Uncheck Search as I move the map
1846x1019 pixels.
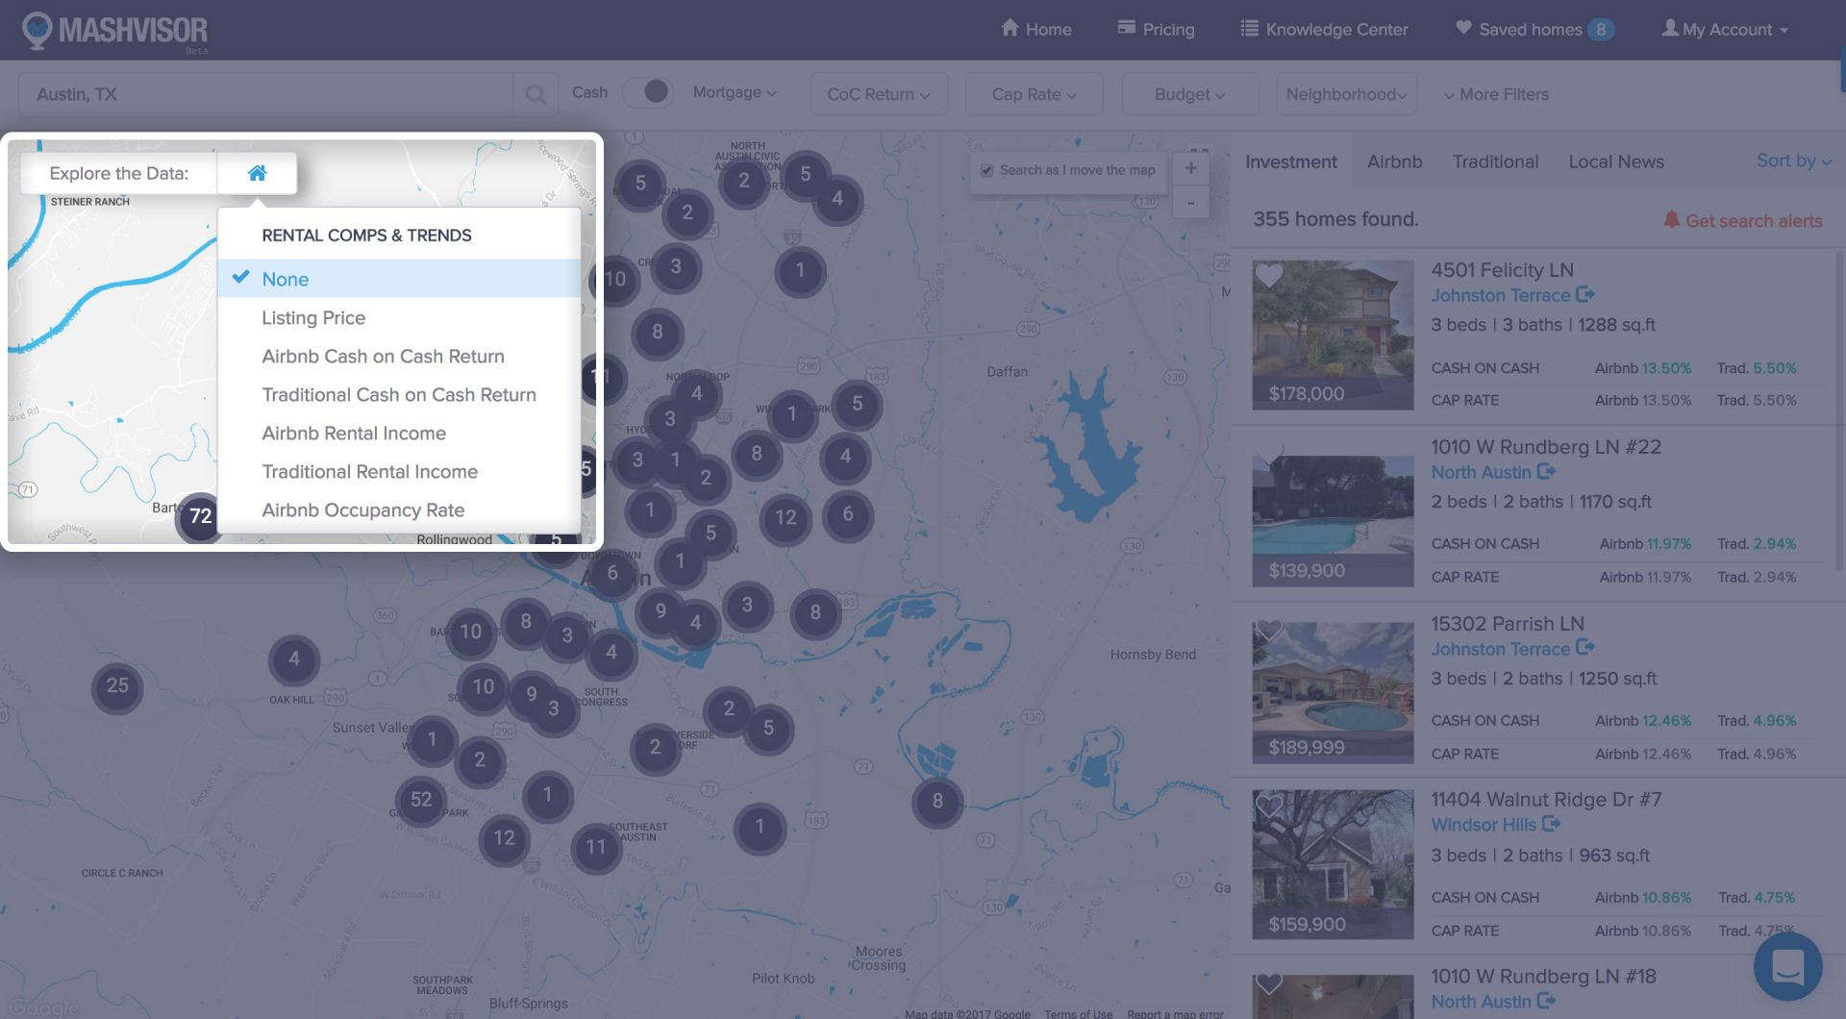[986, 170]
